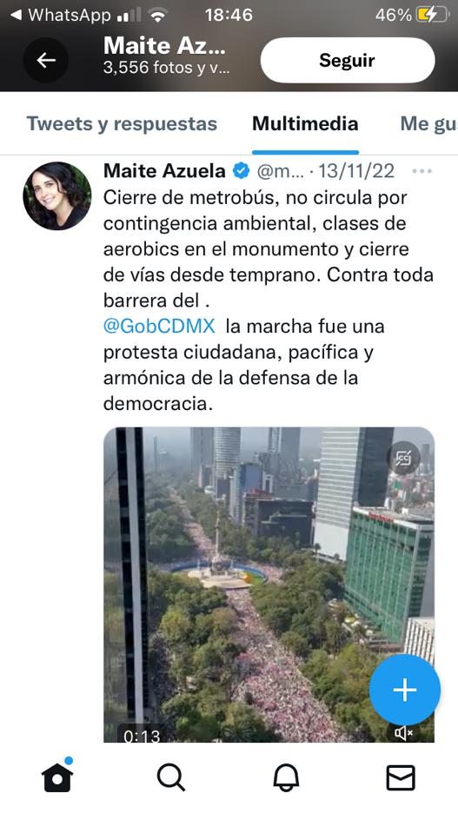This screenshot has height=813, width=458.
Task: Open the Home tab icon
Action: pos(57,776)
